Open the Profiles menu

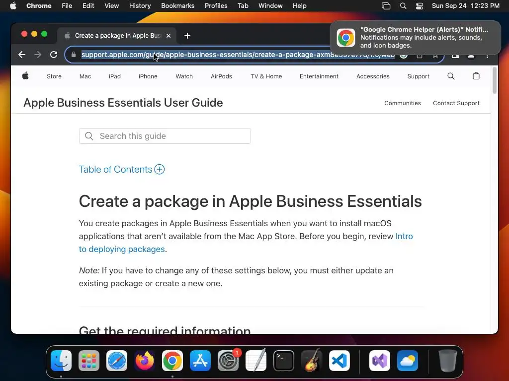(x=216, y=6)
